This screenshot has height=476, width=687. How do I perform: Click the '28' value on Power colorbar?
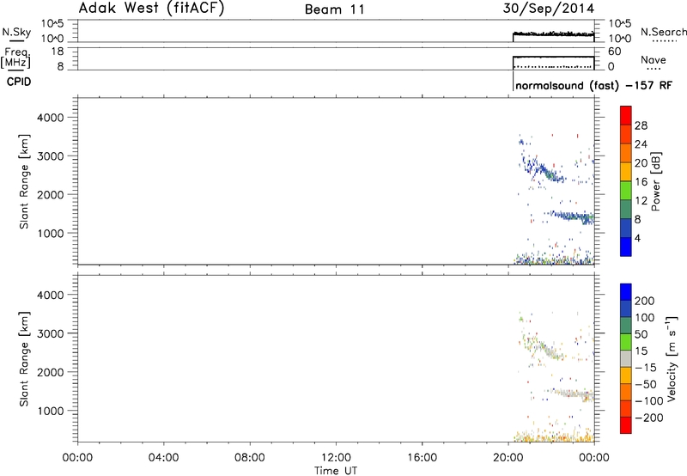point(641,125)
